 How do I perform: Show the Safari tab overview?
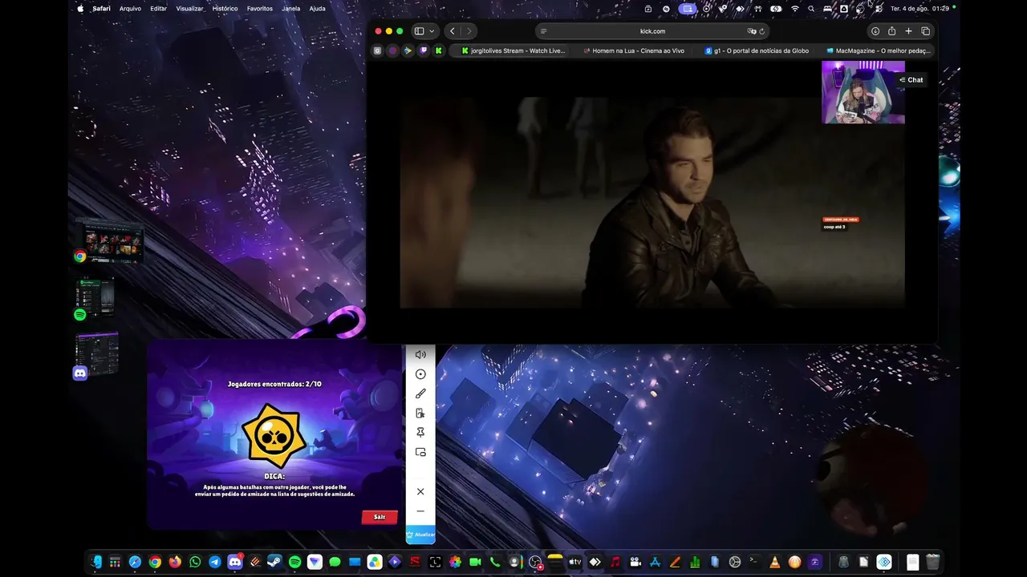coord(925,31)
